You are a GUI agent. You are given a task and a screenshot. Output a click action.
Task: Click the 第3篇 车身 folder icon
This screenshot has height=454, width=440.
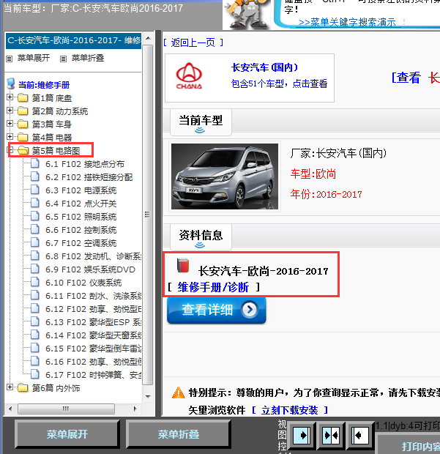click(x=23, y=124)
